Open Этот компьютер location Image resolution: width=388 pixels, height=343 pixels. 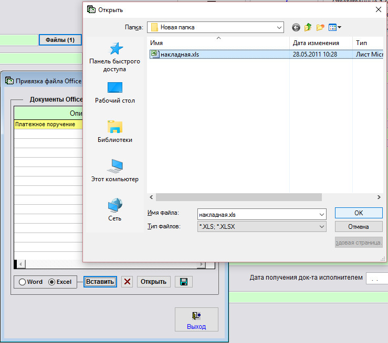pos(115,171)
